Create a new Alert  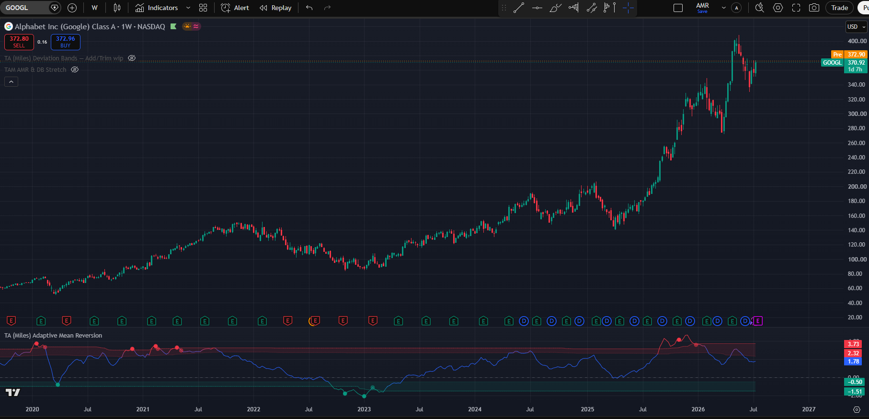coord(235,8)
